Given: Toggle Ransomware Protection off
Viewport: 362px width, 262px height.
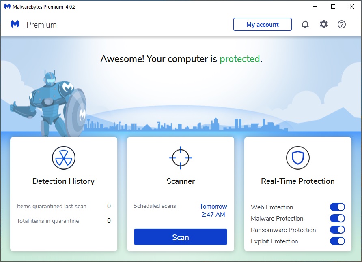Looking at the screenshot, I should click(337, 230).
